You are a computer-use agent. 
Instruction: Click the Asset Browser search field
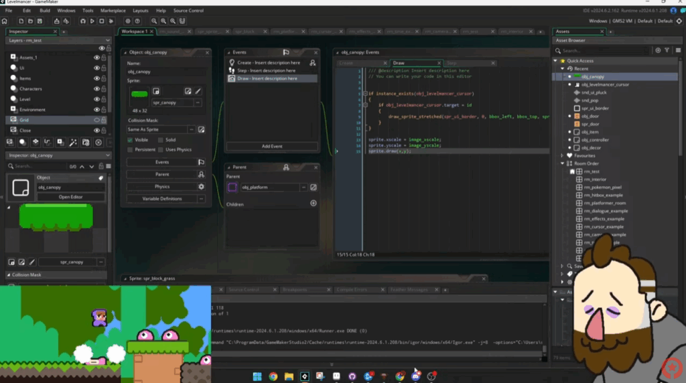[603, 50]
